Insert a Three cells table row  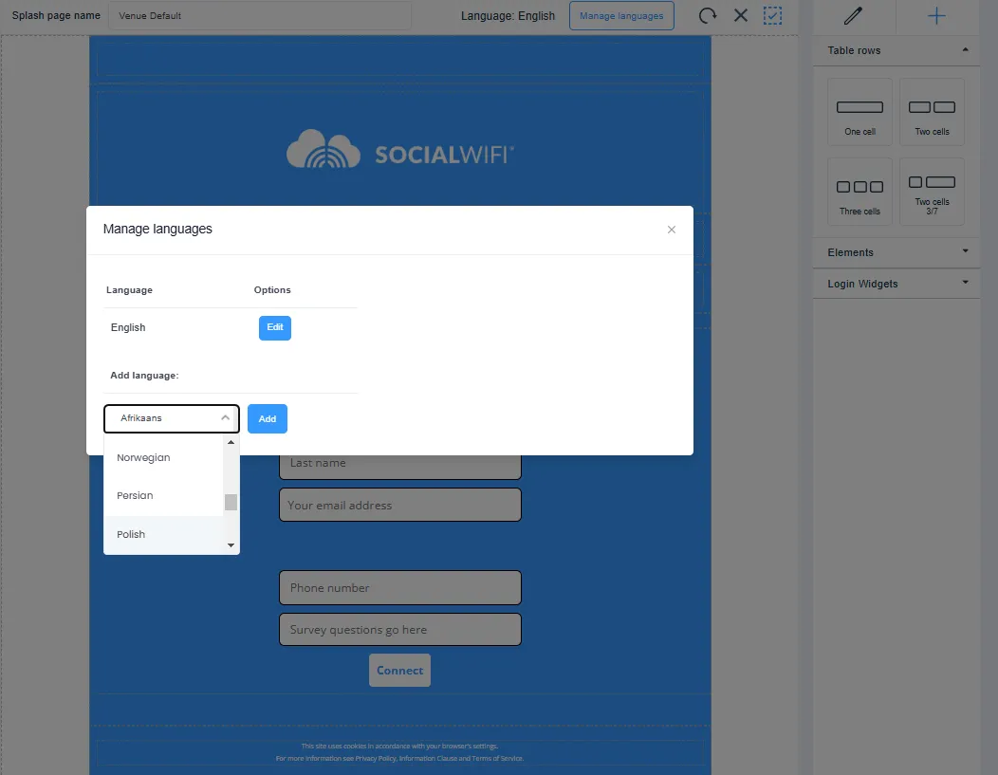coord(859,192)
